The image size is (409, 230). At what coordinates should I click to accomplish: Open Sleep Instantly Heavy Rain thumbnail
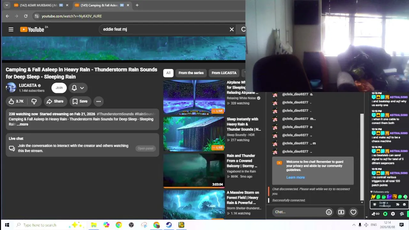pos(194,134)
